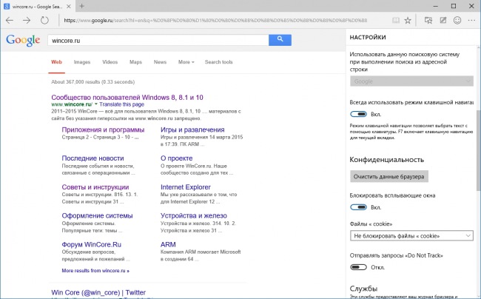The height and width of the screenshot is (299, 481).
Task: Open 'Приложения и программы' sitelink
Action: (103, 130)
